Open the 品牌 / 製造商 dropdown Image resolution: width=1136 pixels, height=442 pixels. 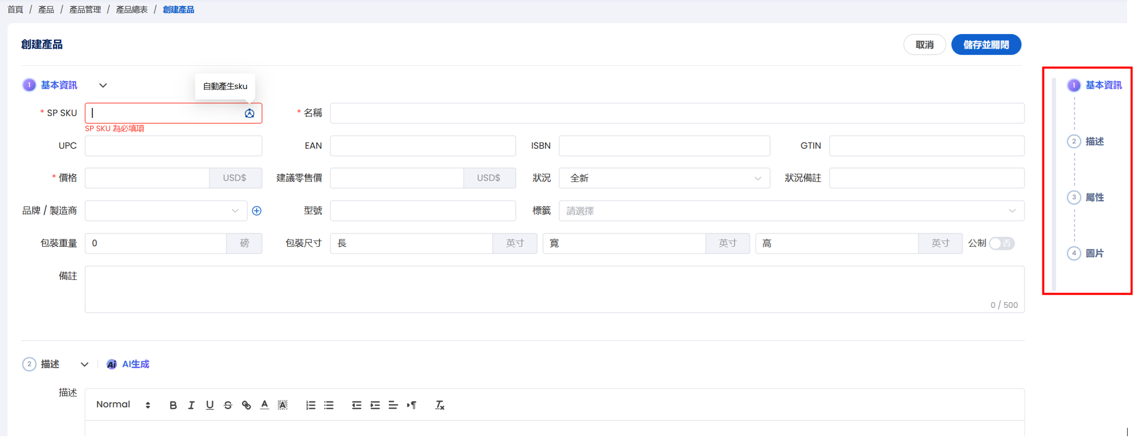click(x=166, y=211)
